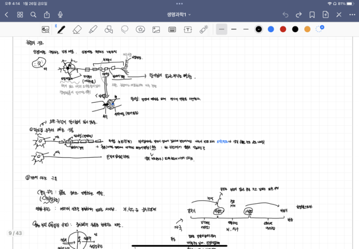Open the elements sticker tool
The width and height of the screenshot is (359, 249).
click(140, 29)
